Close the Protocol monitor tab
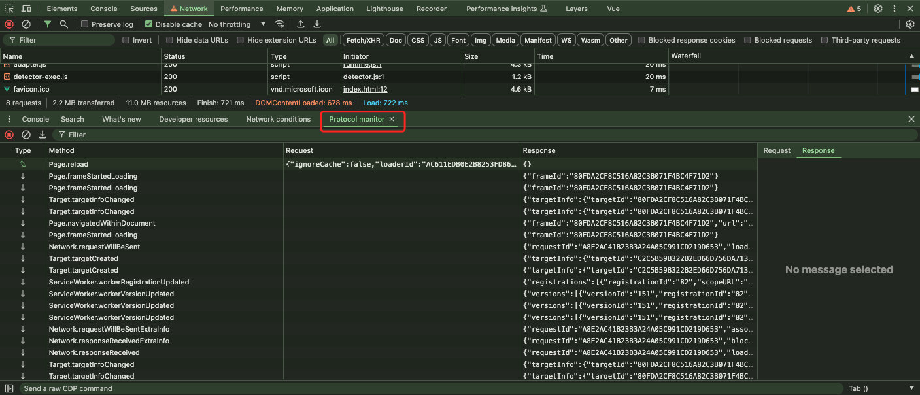The width and height of the screenshot is (920, 395). pyautogui.click(x=392, y=119)
